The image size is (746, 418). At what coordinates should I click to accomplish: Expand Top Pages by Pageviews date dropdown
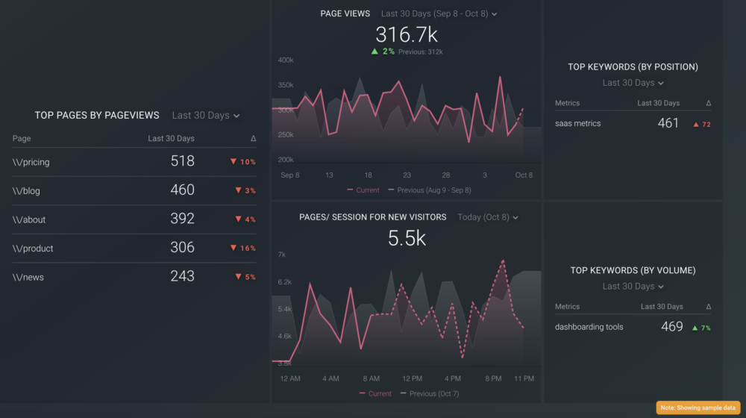(x=206, y=116)
